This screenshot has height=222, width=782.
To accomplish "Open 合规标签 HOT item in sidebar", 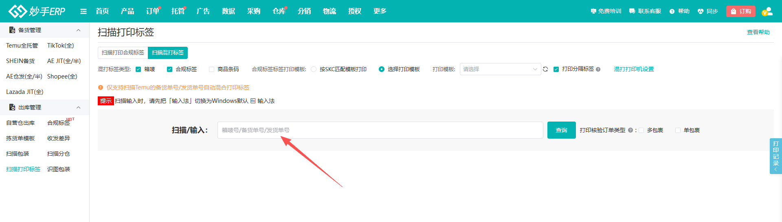I will 59,123.
